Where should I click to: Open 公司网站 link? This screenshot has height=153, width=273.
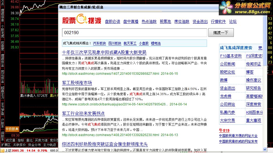click(228, 104)
